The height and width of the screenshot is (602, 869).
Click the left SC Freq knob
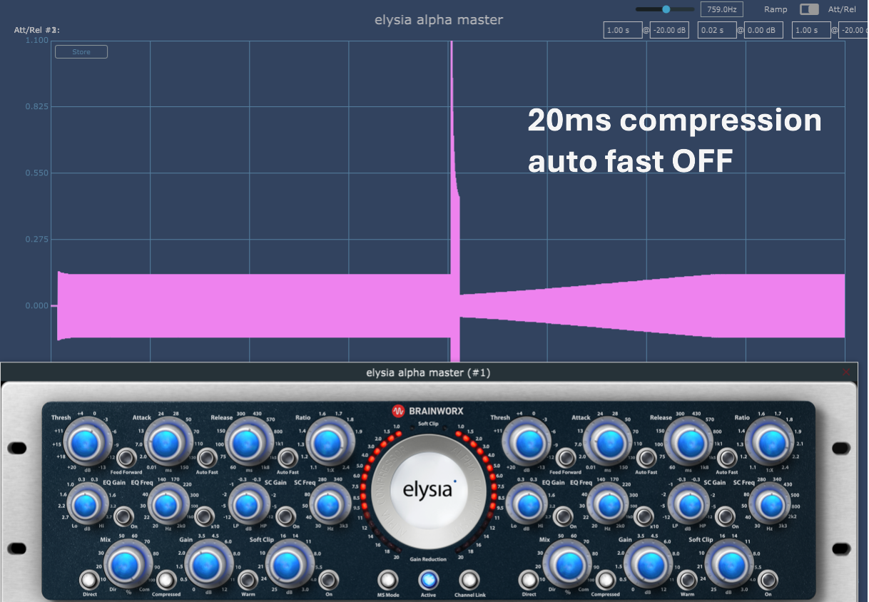point(327,504)
